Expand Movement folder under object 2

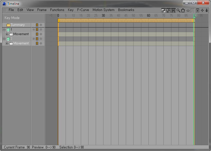coord(7,43)
